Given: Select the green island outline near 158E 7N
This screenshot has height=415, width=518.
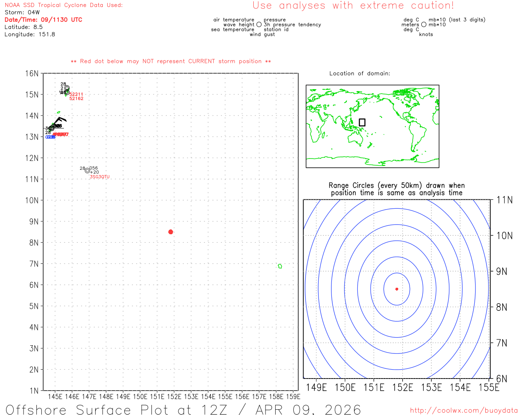Looking at the screenshot, I should tap(280, 266).
